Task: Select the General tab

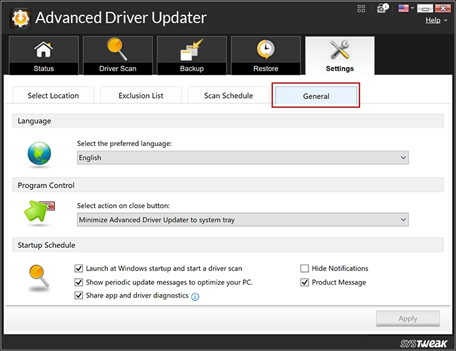Action: 316,96
